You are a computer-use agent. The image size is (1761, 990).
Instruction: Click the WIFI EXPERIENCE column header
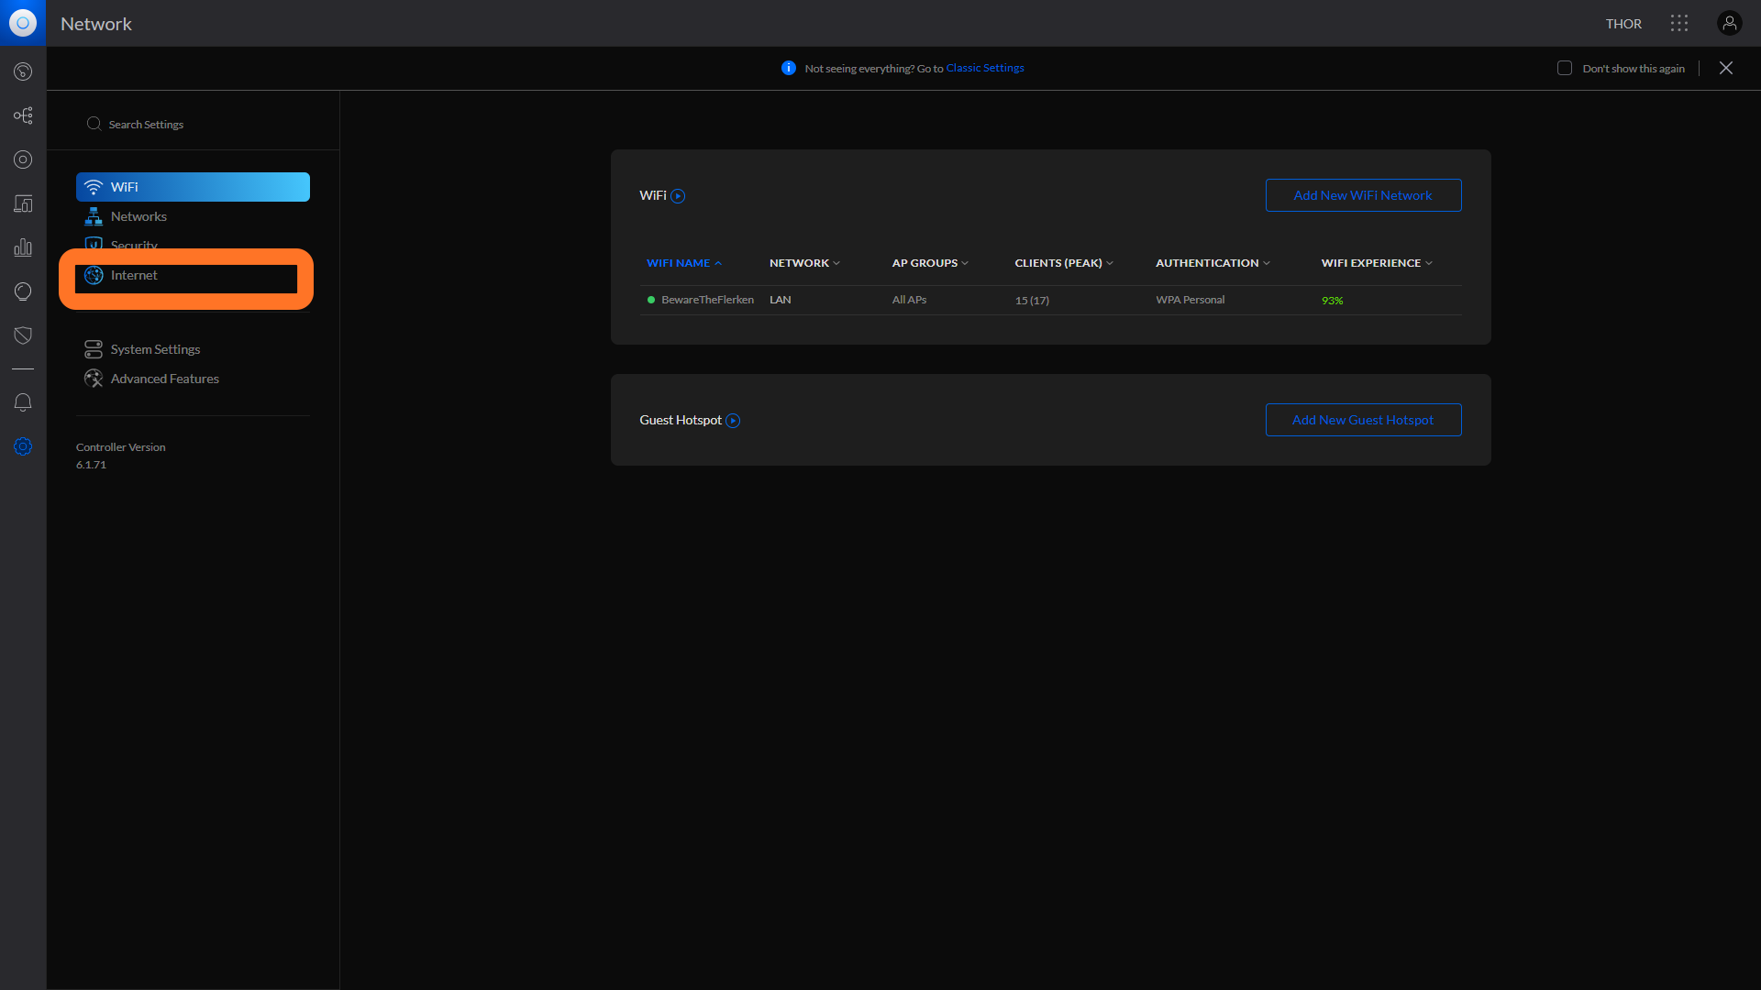coord(1373,263)
